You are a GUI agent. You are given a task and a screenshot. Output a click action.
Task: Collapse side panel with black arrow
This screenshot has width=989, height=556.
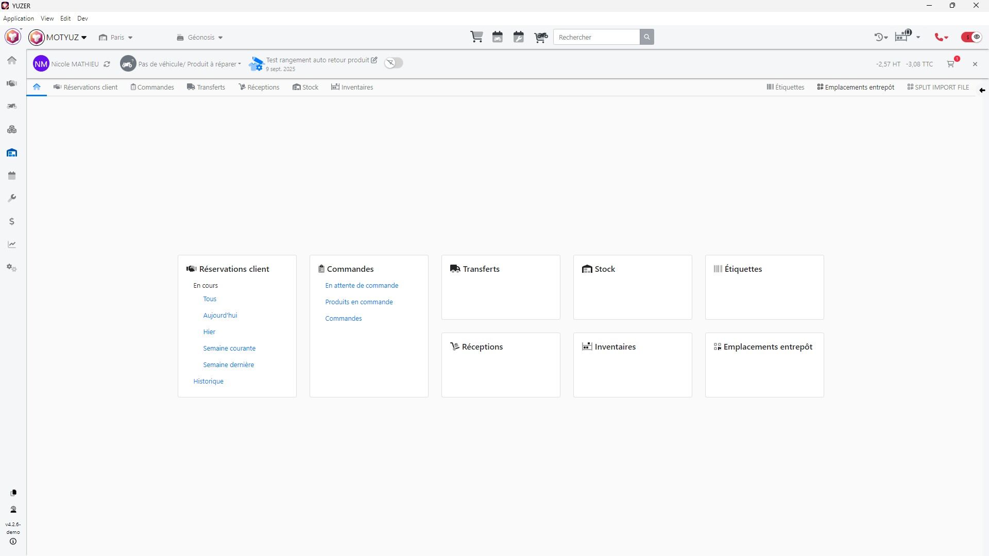[982, 91]
